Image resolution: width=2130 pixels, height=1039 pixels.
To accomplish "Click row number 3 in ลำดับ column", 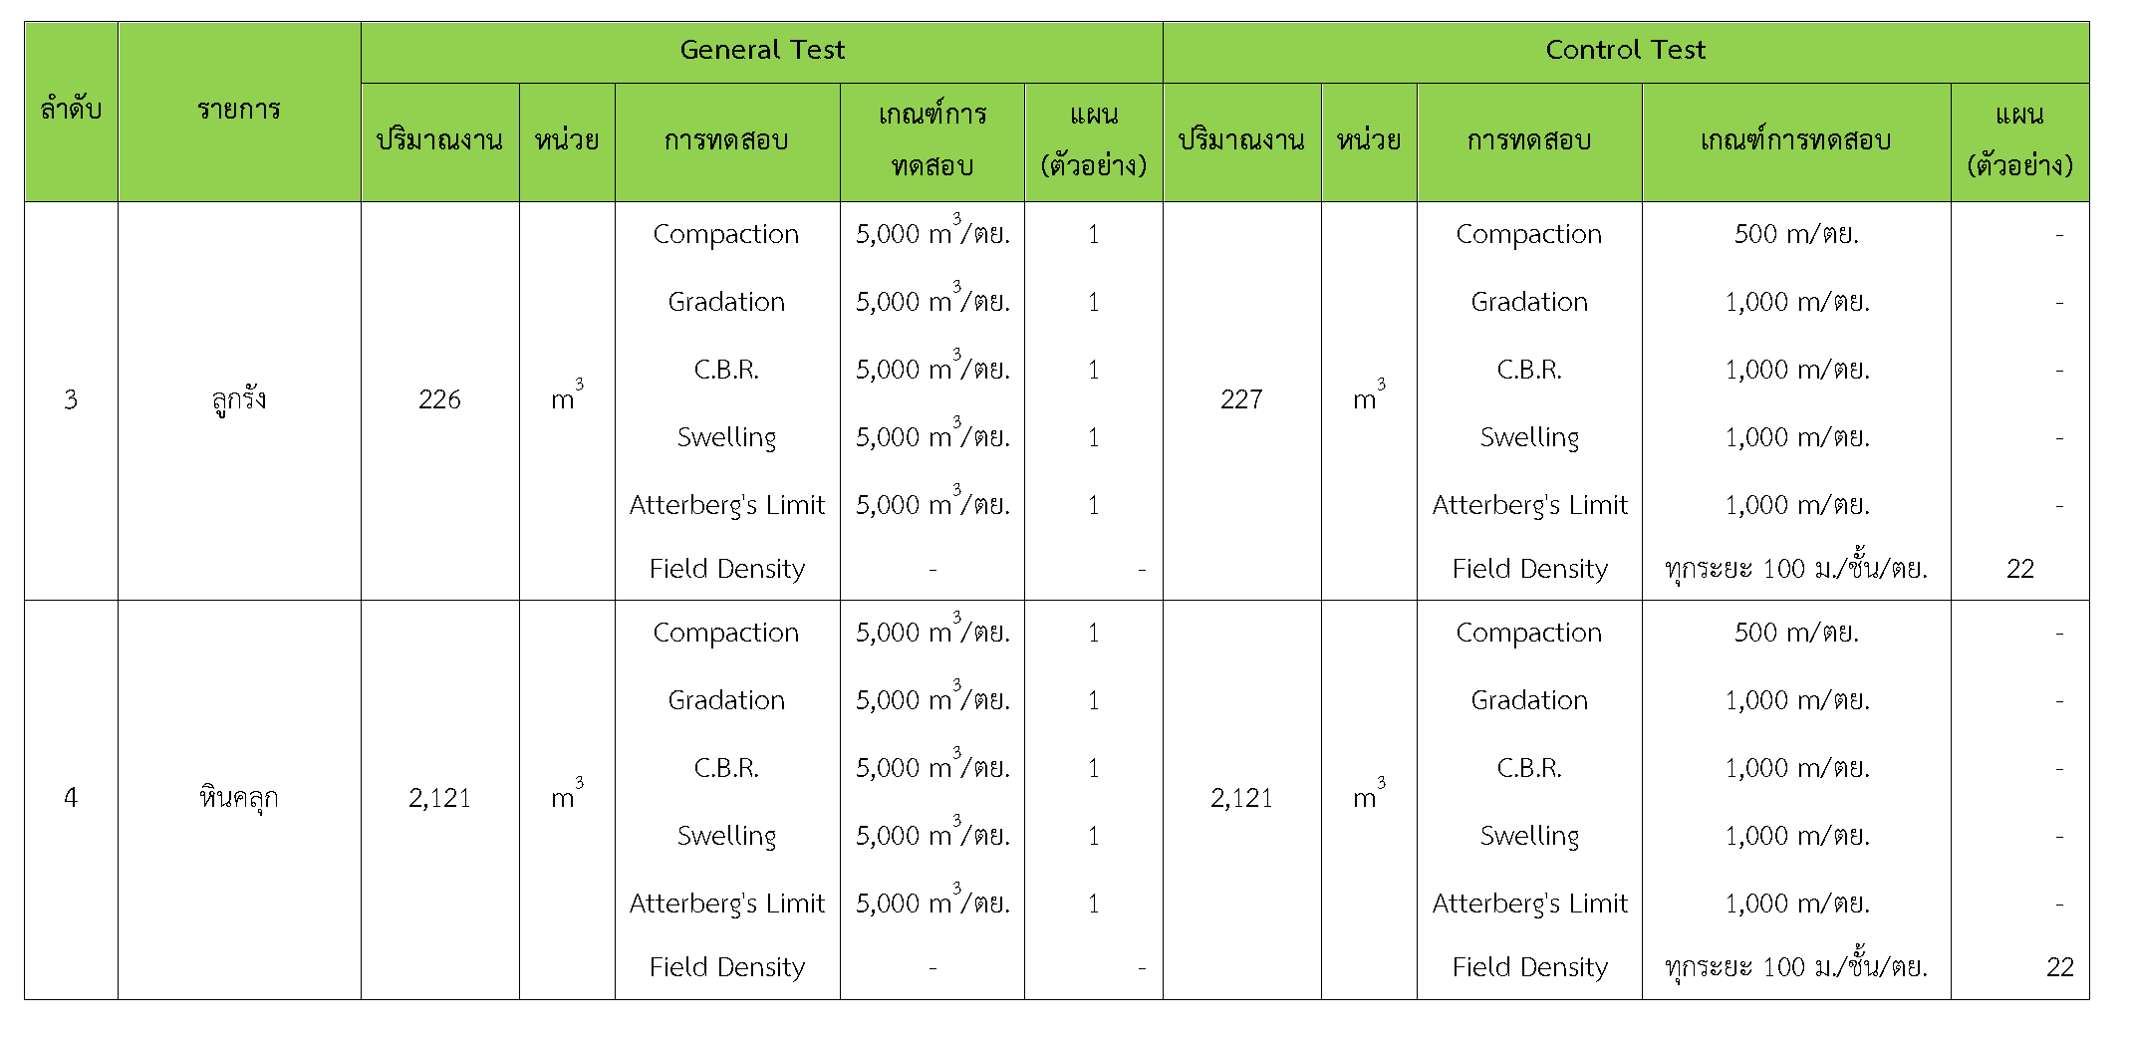I will (x=71, y=399).
